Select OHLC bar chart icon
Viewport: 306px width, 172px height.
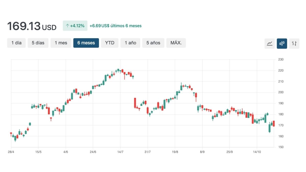(x=294, y=44)
